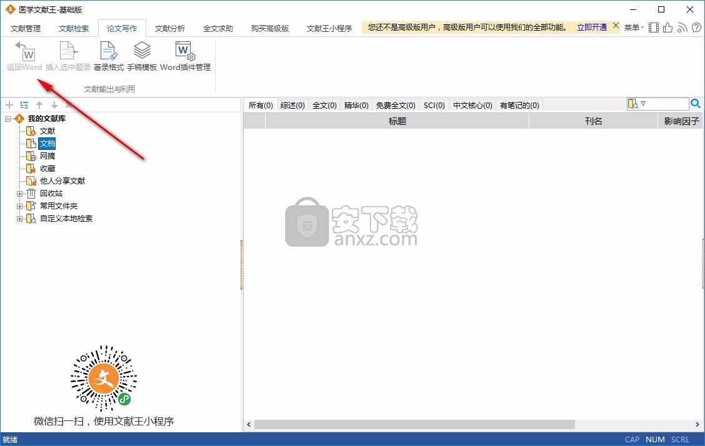Select the 所有(0) filter tab
The image size is (705, 446).
pyautogui.click(x=261, y=105)
